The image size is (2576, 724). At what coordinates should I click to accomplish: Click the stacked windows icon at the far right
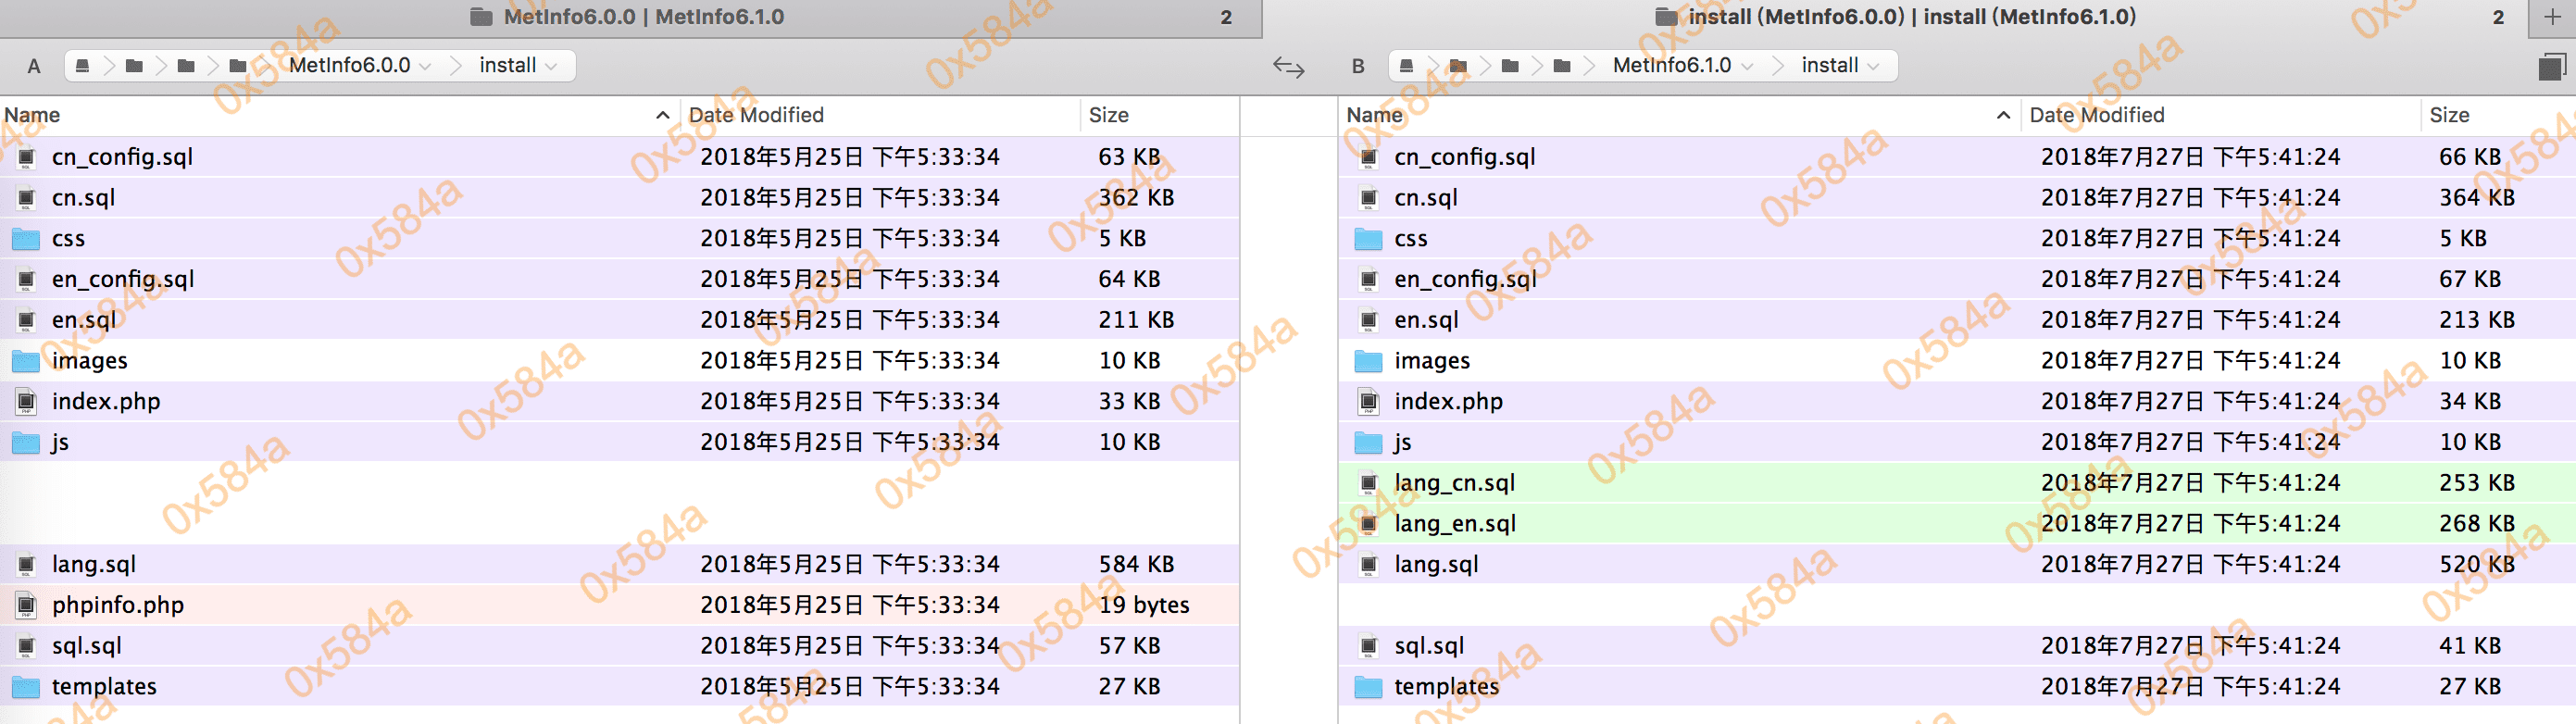[2551, 67]
